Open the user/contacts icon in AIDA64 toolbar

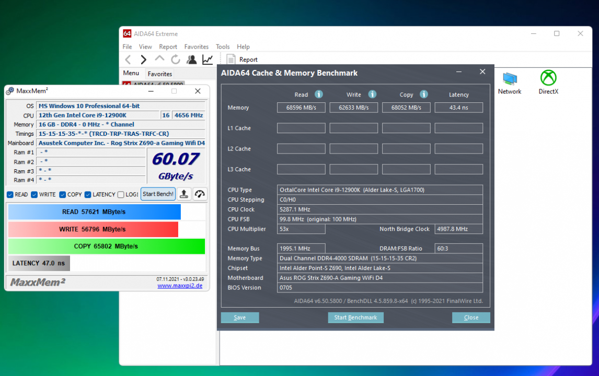192,60
